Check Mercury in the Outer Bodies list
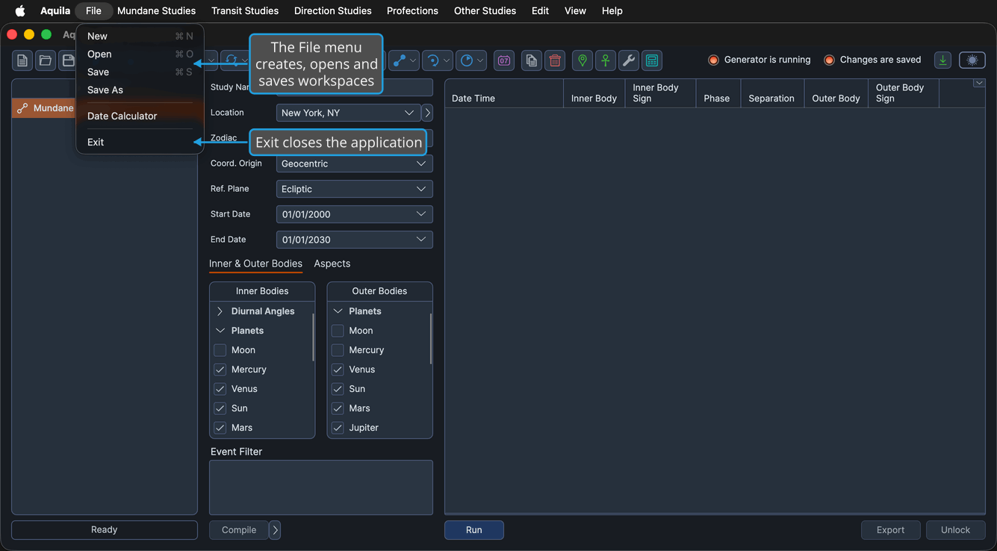The height and width of the screenshot is (551, 997). point(338,350)
